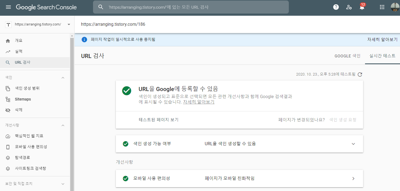Click the Sitemaps tree icon
400x191 pixels.
coord(8,99)
